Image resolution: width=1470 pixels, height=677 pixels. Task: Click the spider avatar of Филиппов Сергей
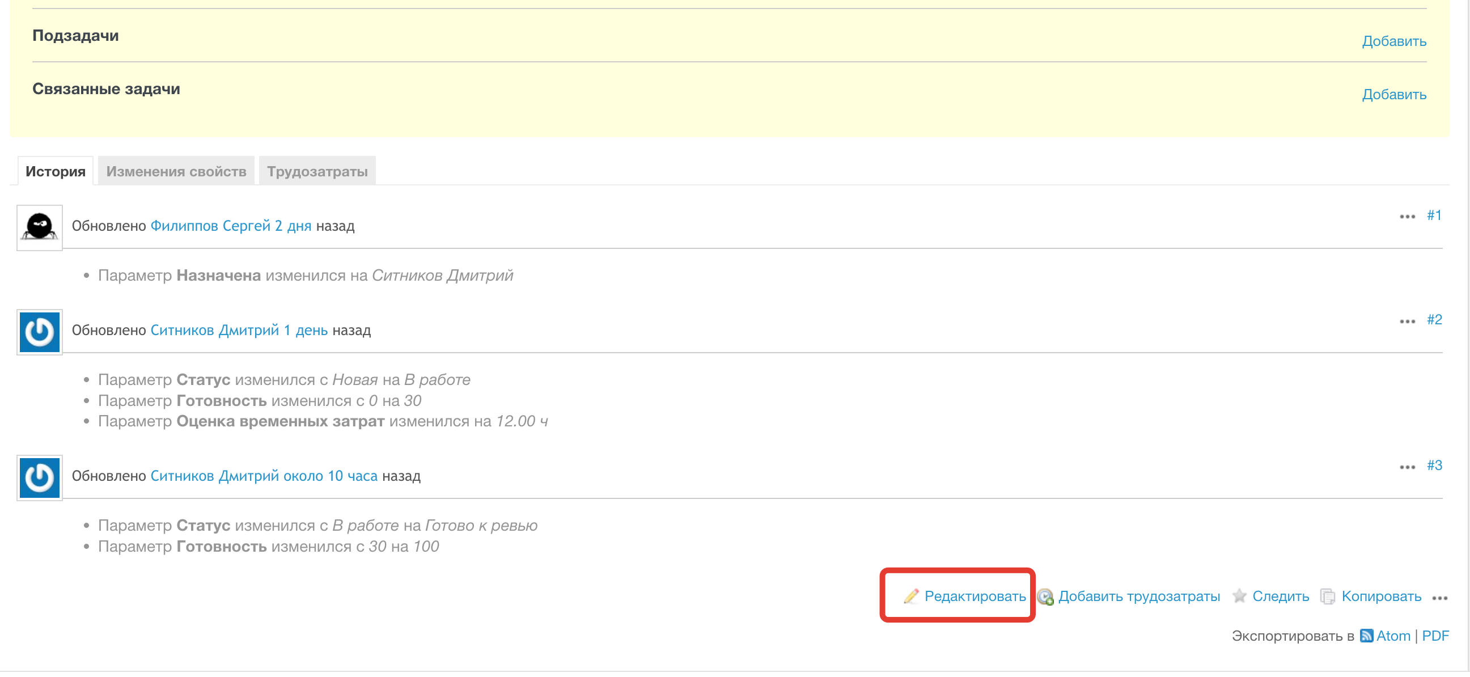(39, 227)
